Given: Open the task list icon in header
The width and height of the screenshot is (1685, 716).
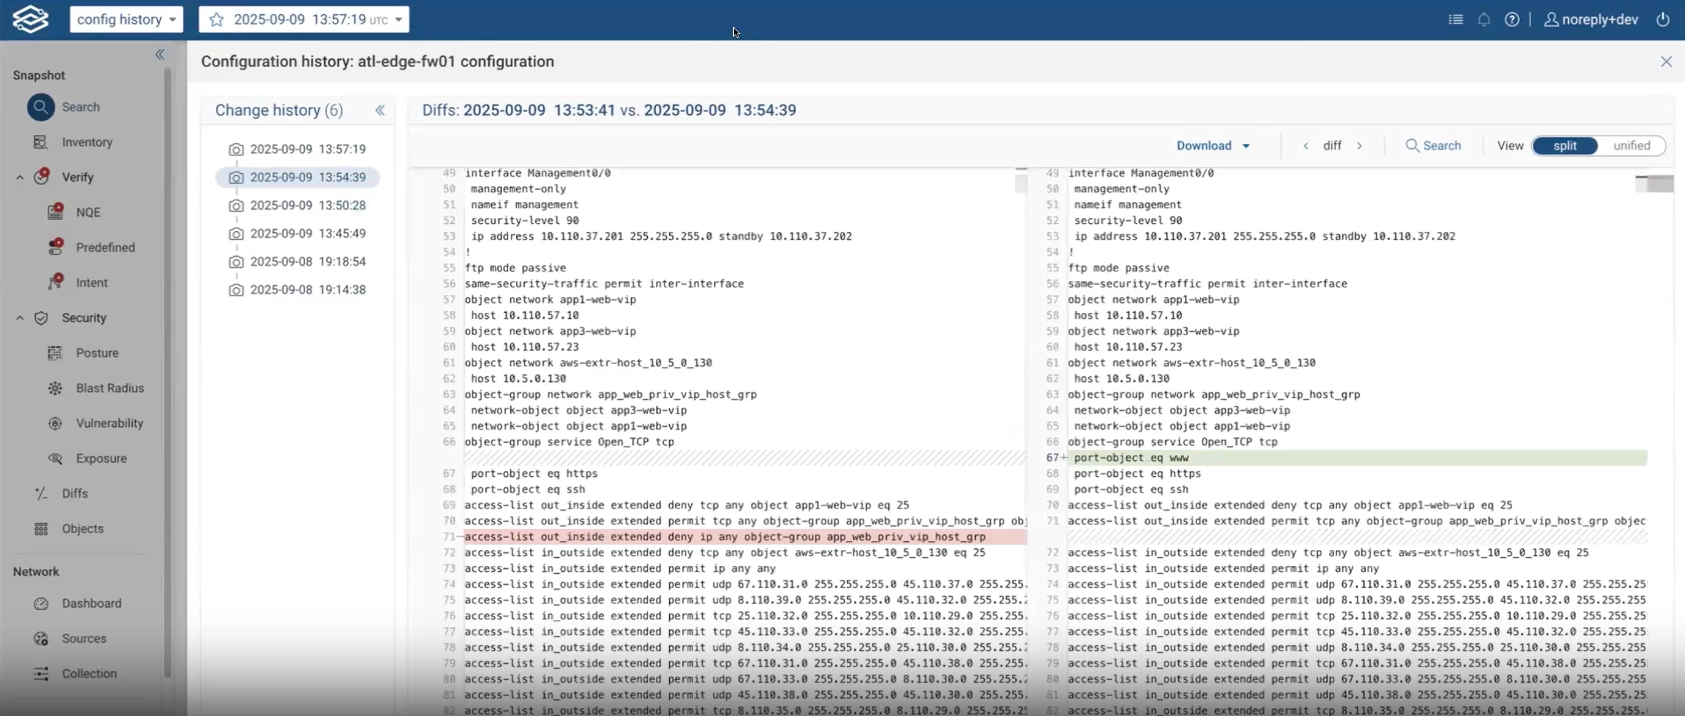Looking at the screenshot, I should pos(1455,20).
